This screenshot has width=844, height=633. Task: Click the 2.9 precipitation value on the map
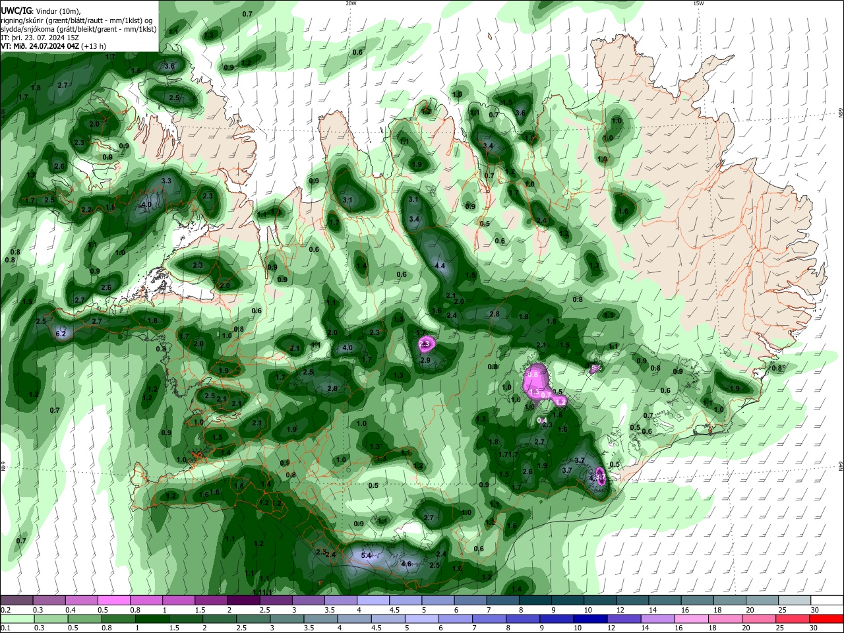point(425,360)
